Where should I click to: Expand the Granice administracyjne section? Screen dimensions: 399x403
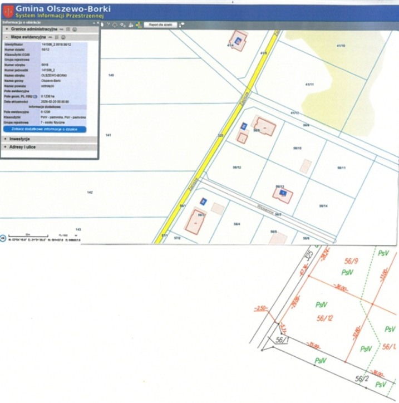click(6, 28)
